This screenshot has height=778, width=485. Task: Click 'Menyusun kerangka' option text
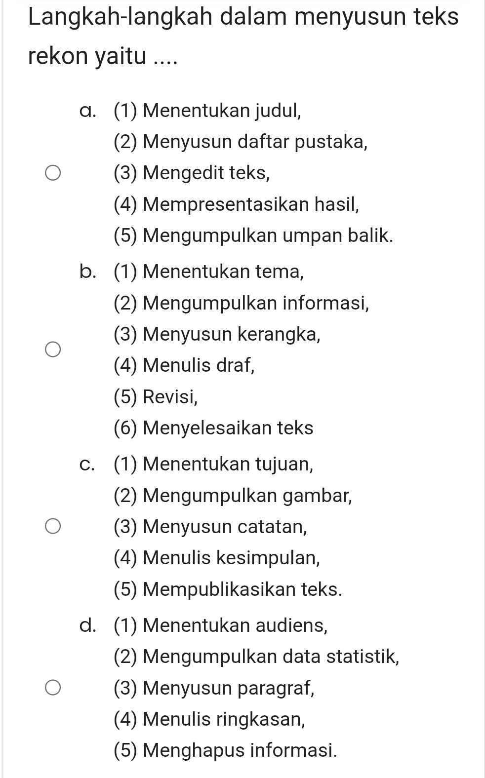pyautogui.click(x=217, y=334)
